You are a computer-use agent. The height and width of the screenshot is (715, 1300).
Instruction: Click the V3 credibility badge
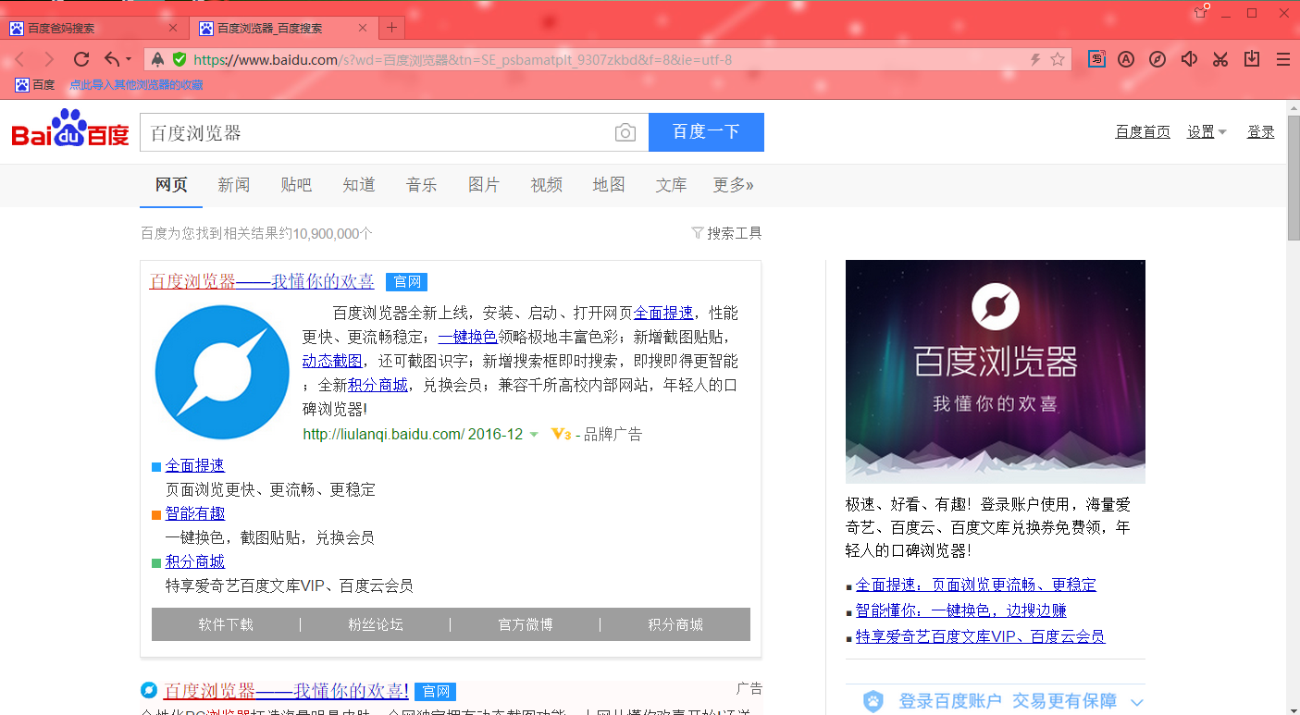pyautogui.click(x=561, y=434)
